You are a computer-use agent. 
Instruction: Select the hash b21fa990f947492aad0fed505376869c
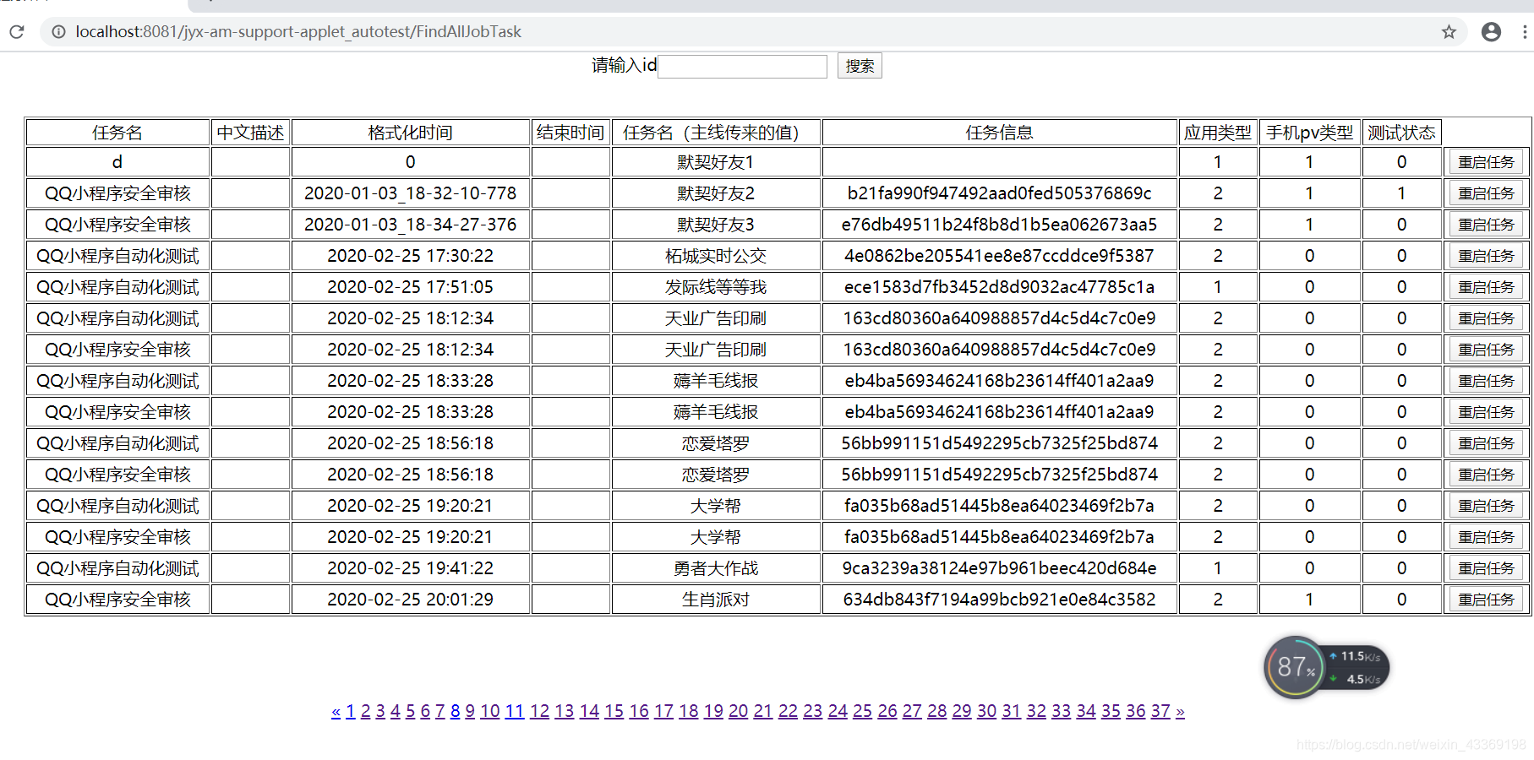(x=1000, y=193)
